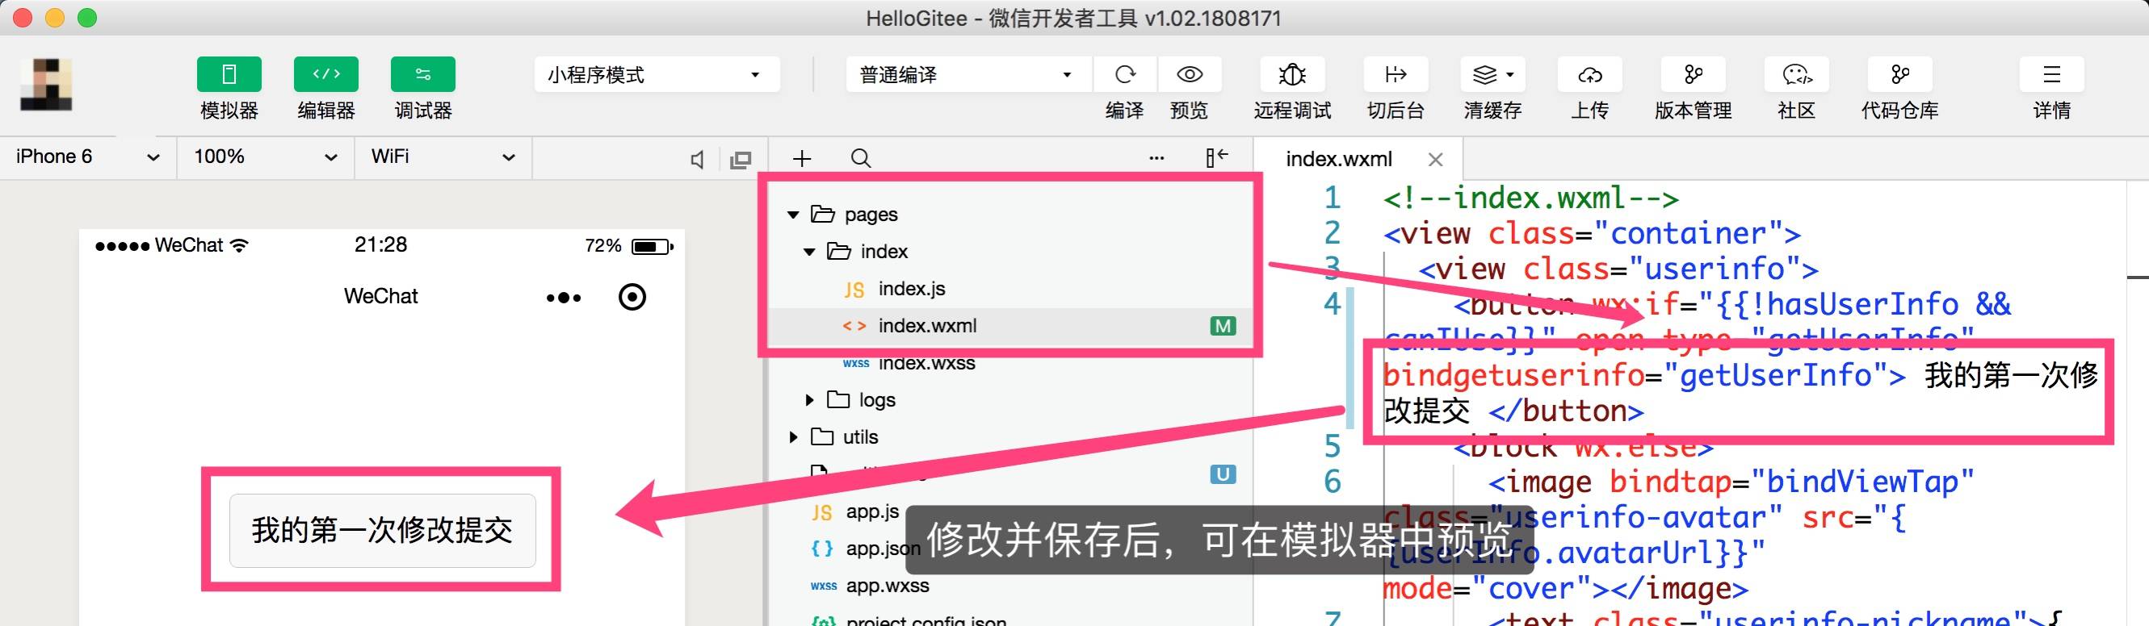The width and height of the screenshot is (2149, 626).
Task: Open the 代码仓库 code repository
Action: pos(1899,75)
